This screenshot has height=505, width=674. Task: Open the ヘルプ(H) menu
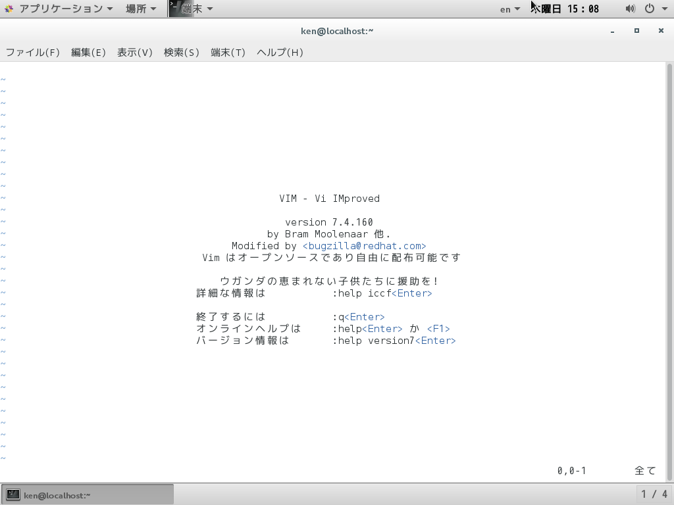pyautogui.click(x=280, y=53)
